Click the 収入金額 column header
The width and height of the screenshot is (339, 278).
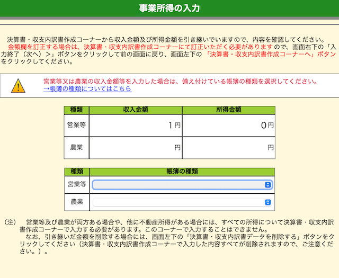[x=136, y=110]
